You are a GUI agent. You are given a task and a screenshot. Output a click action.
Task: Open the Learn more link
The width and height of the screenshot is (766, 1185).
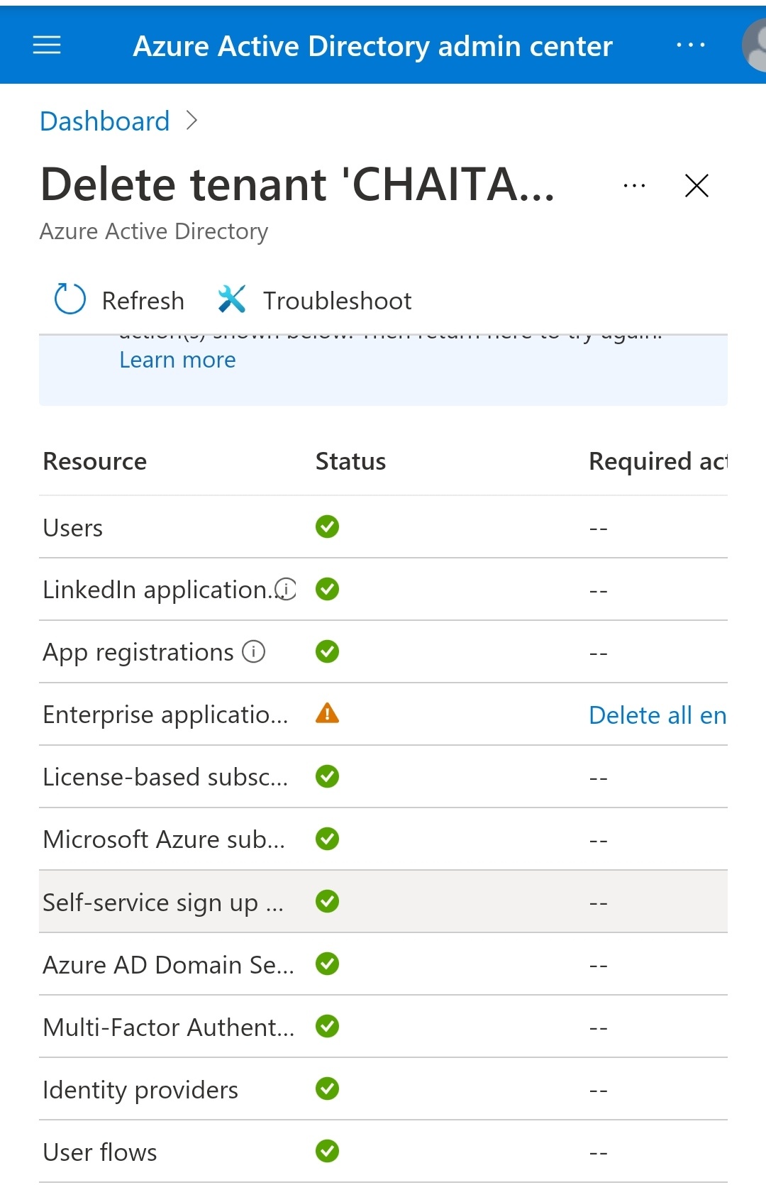pyautogui.click(x=177, y=360)
